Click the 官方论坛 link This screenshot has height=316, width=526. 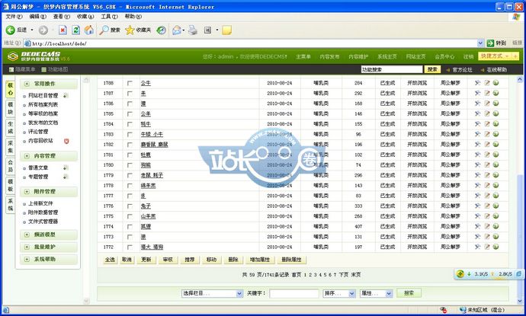(462, 70)
